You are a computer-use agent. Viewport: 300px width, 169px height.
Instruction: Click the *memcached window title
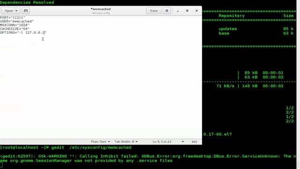coord(101,9)
